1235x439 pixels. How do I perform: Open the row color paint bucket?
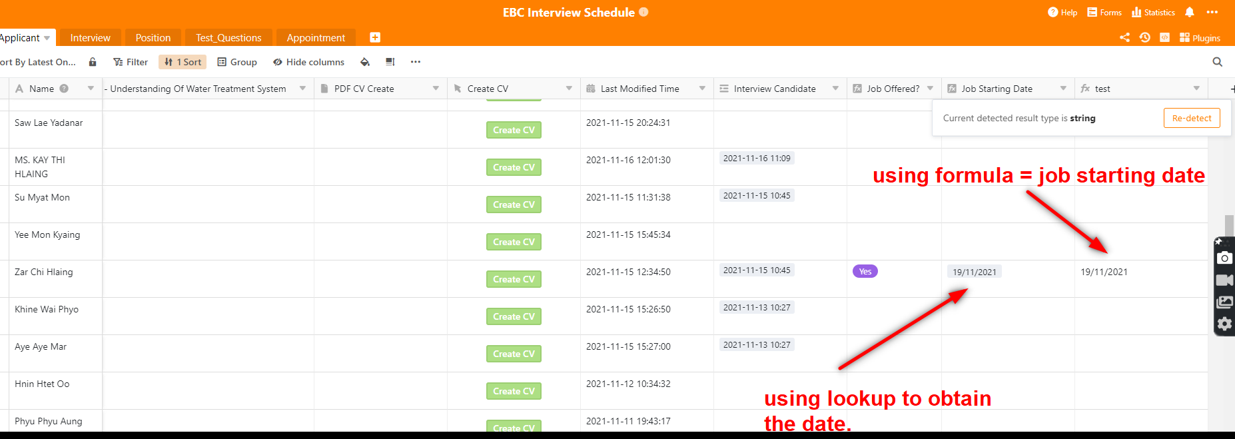[365, 62]
